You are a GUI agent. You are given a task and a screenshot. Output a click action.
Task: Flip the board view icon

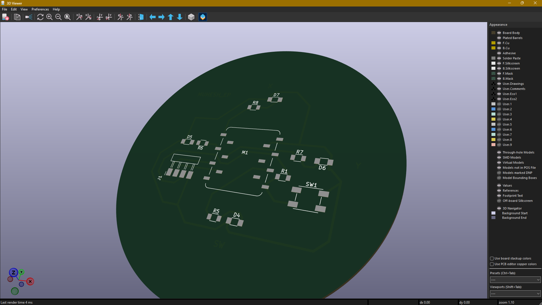[x=141, y=17]
